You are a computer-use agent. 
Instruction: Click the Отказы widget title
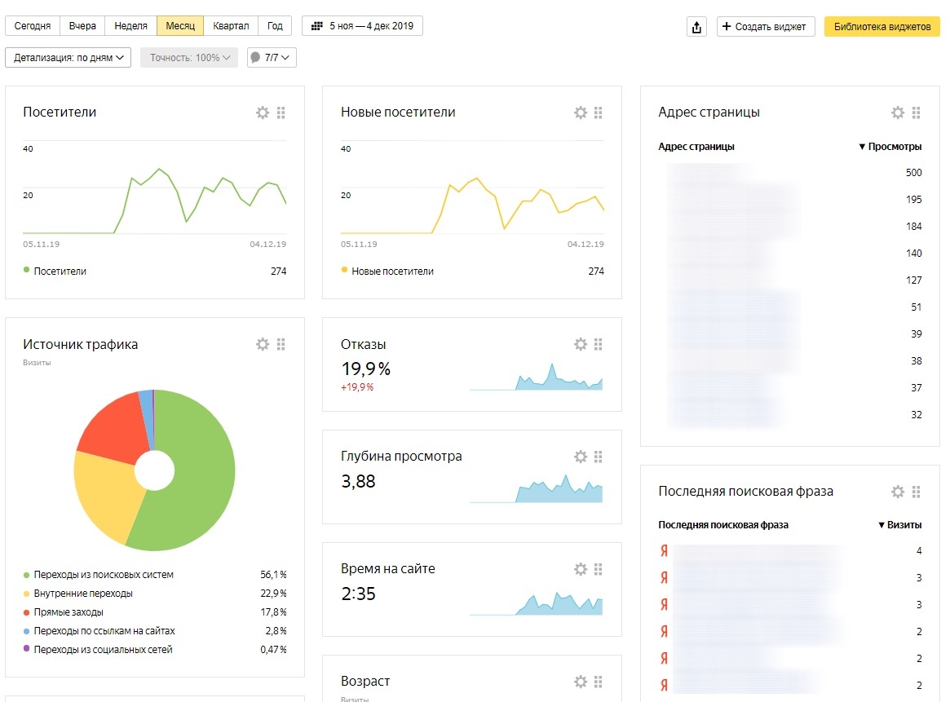tap(364, 345)
